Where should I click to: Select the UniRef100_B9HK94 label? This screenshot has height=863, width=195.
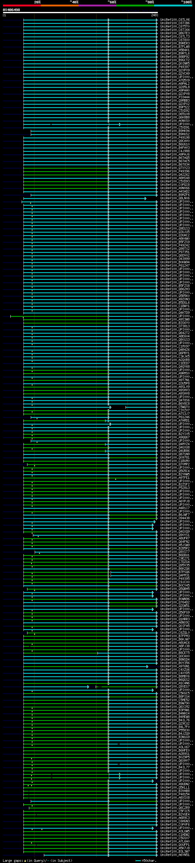tap(175, 131)
